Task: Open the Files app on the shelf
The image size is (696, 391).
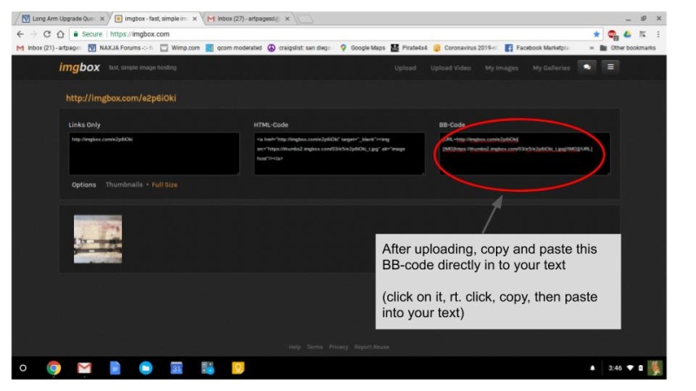Action: pos(145,368)
